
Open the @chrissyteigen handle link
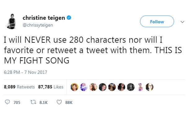(38, 25)
